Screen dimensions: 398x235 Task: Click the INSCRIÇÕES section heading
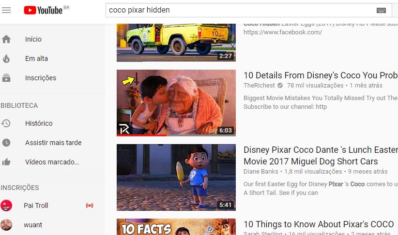(20, 188)
